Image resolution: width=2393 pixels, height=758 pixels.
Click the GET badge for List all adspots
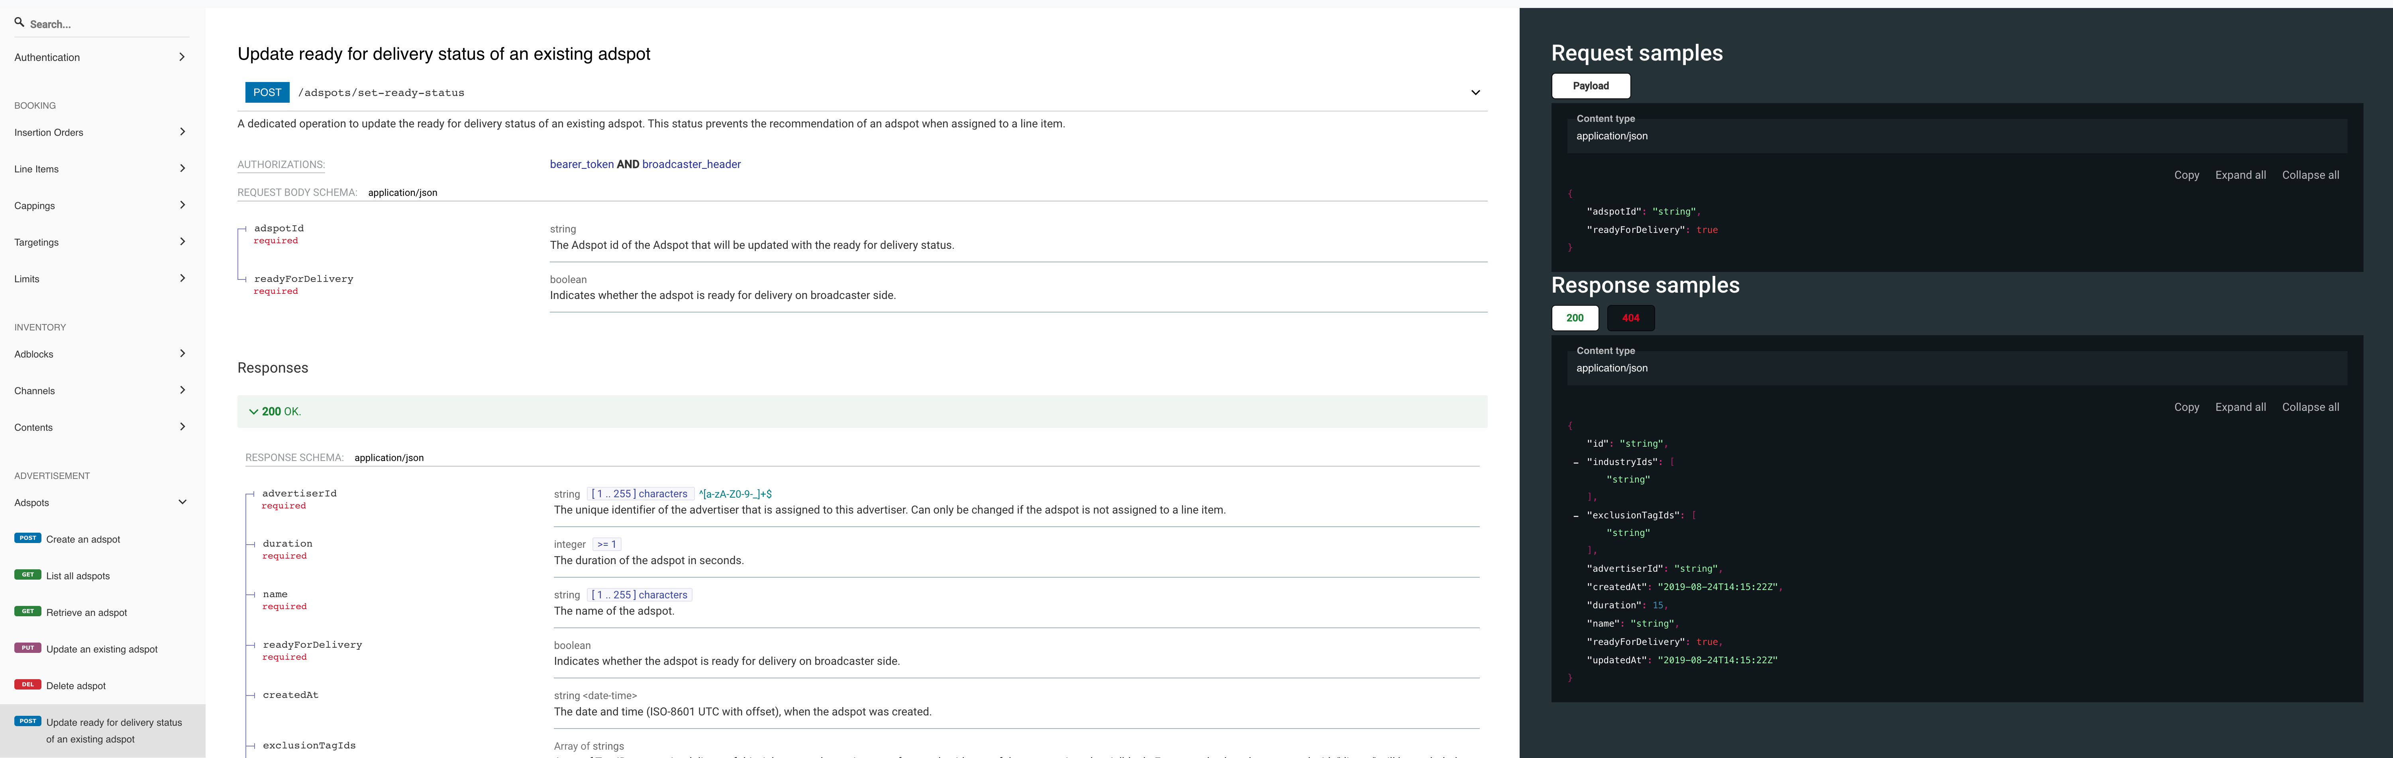pos(28,575)
